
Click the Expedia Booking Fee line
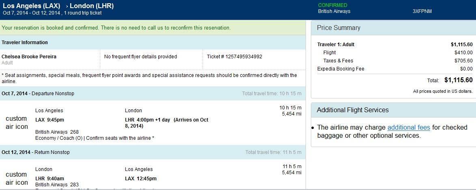tap(340, 69)
